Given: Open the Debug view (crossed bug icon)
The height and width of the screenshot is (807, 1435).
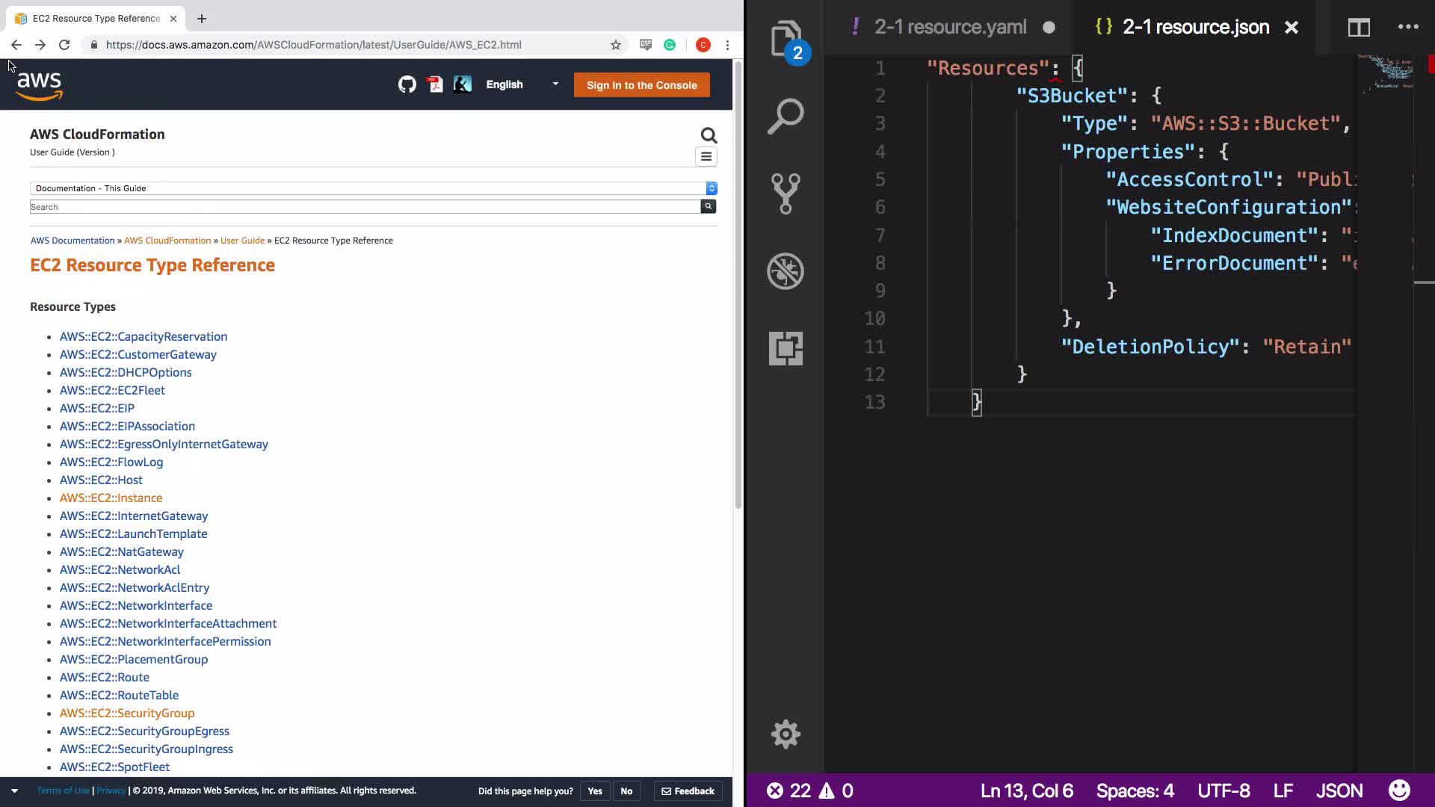Looking at the screenshot, I should [785, 270].
